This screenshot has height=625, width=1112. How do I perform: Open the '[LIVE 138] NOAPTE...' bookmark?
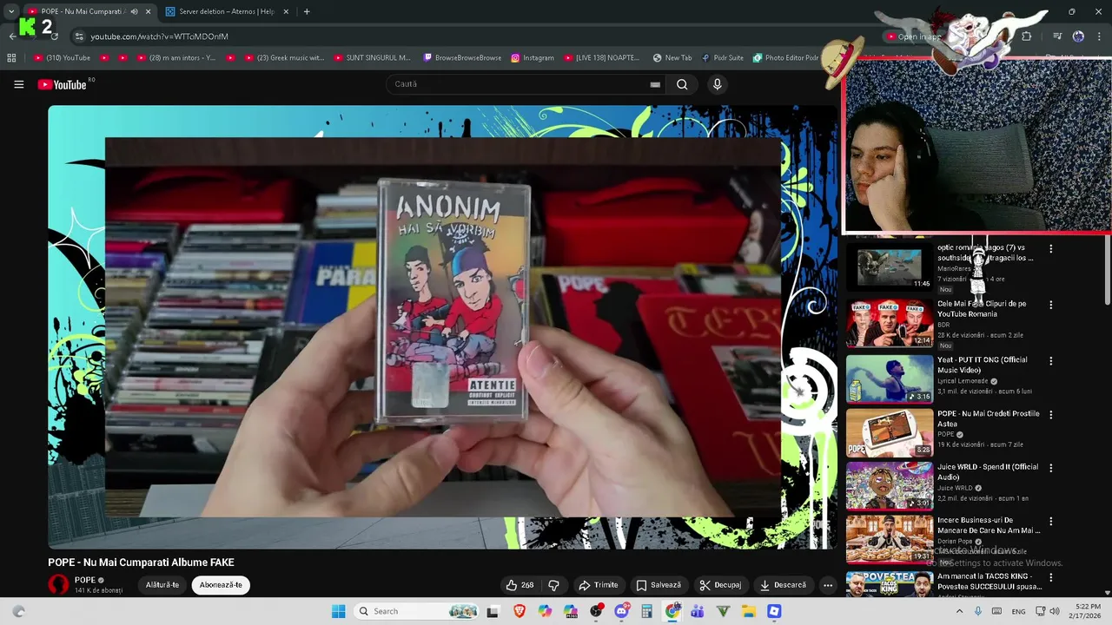pos(601,58)
